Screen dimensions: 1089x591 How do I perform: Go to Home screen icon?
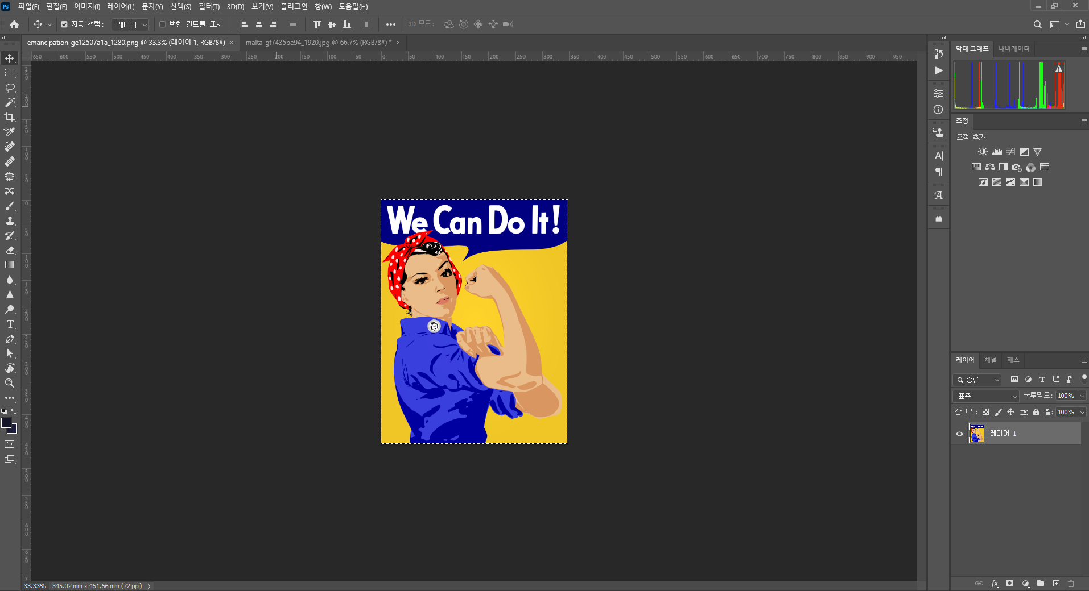point(14,24)
